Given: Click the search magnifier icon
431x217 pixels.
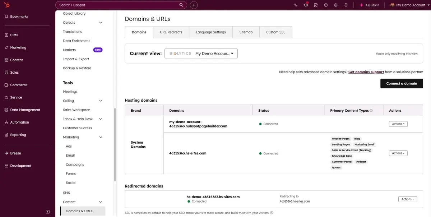Looking at the screenshot, I should pyautogui.click(x=181, y=5).
